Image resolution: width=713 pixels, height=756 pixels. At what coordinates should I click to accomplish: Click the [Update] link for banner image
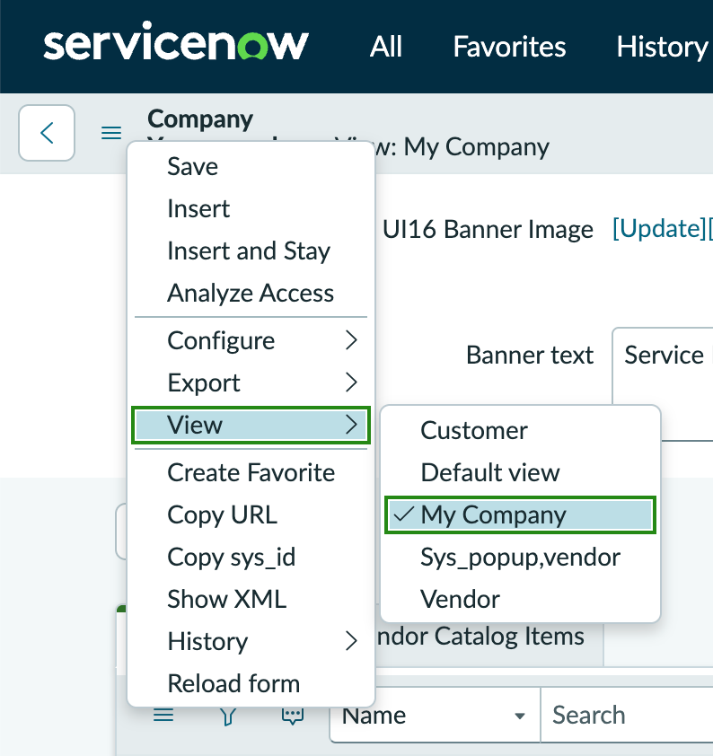click(659, 229)
